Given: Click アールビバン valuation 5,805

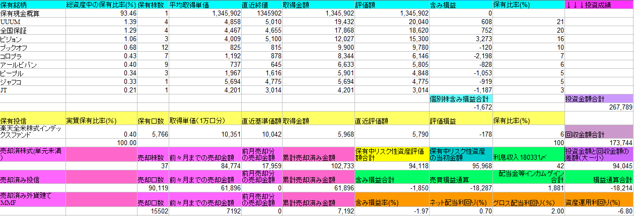Looking at the screenshot, I should (391, 65).
